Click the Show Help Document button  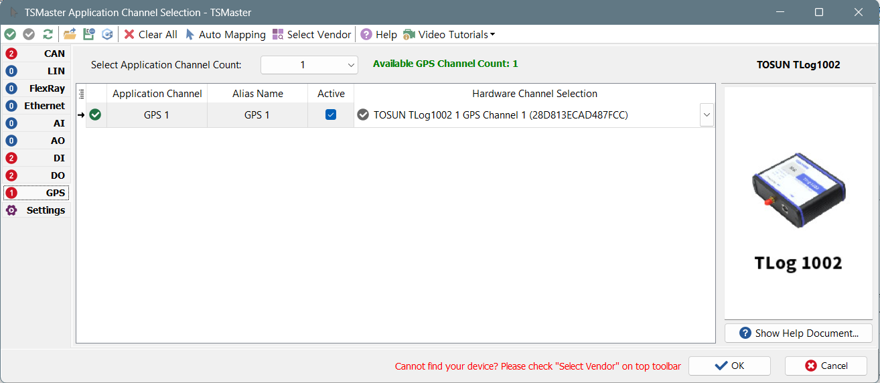tap(798, 333)
